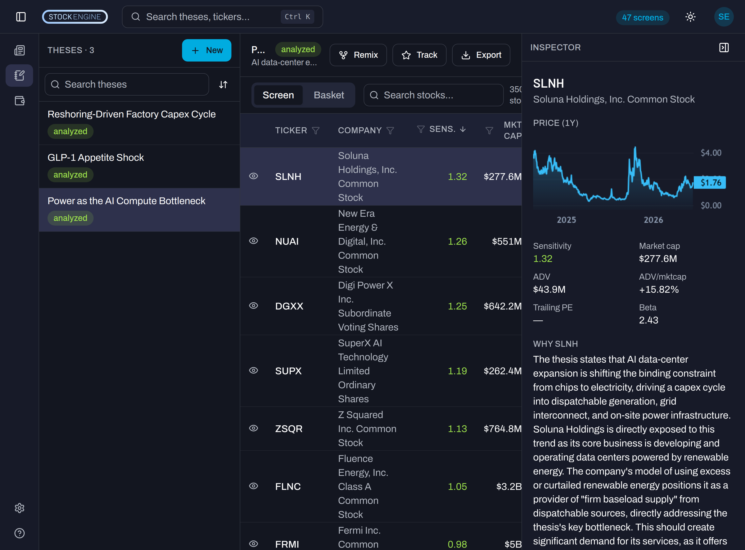Select the FLNC ticker cell
This screenshot has width=745, height=550.
pyautogui.click(x=288, y=486)
